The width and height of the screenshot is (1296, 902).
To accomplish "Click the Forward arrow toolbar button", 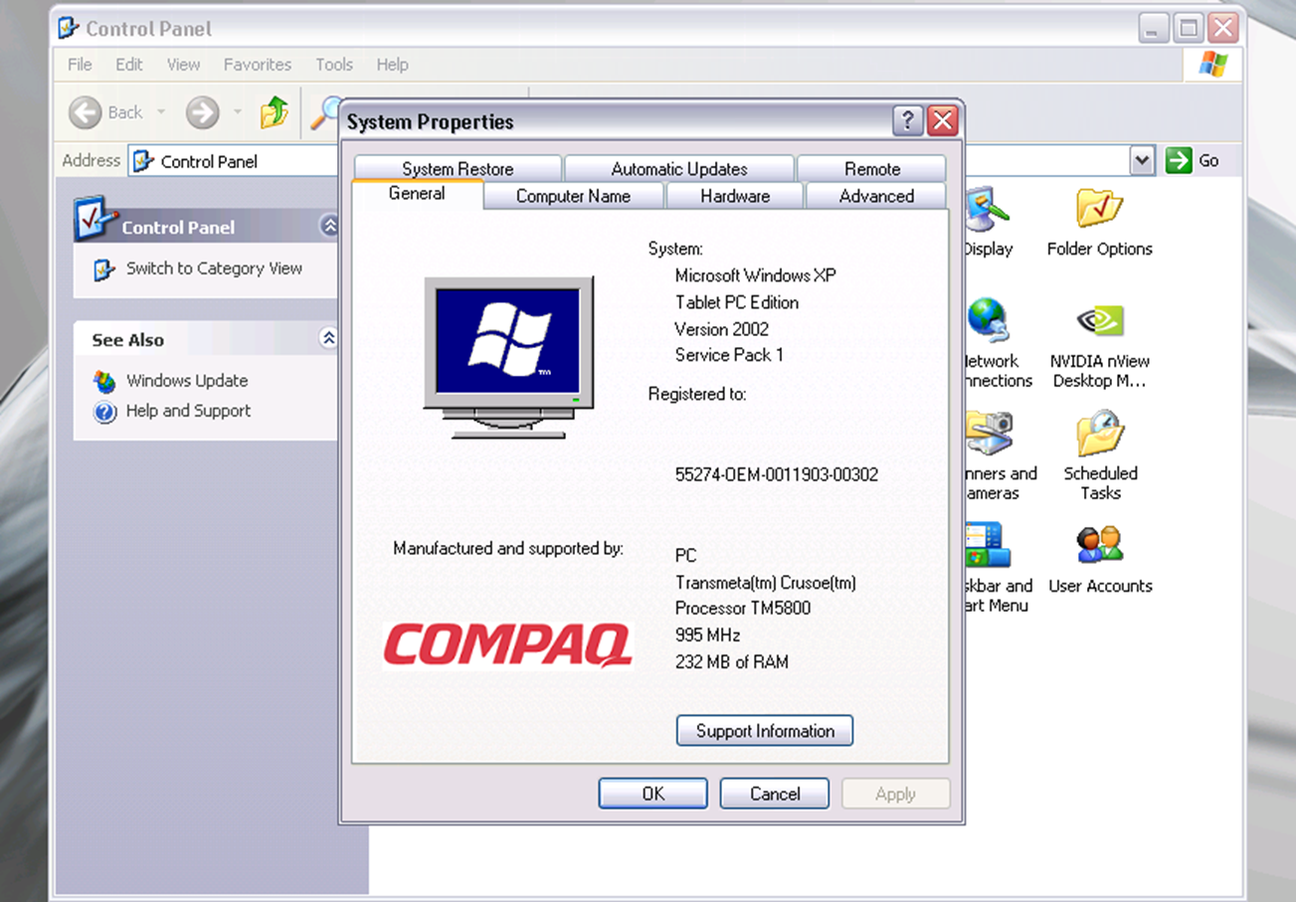I will pyautogui.click(x=202, y=112).
